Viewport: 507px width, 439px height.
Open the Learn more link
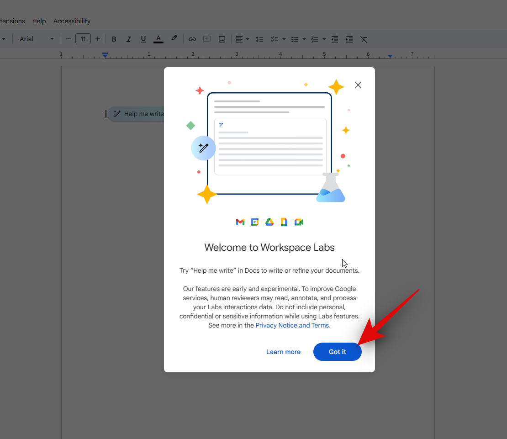(283, 352)
